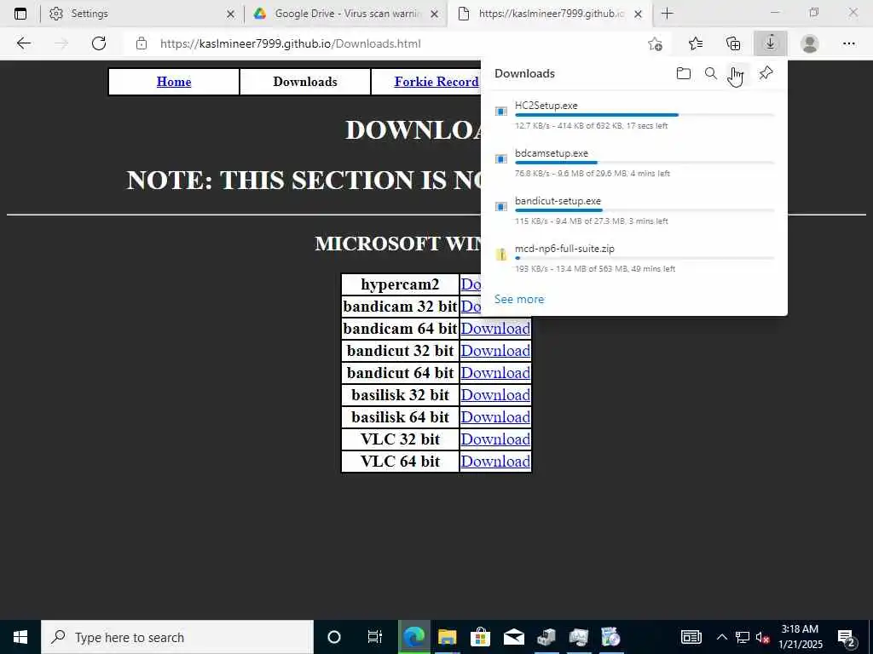Click See more in Downloads panel

519,299
